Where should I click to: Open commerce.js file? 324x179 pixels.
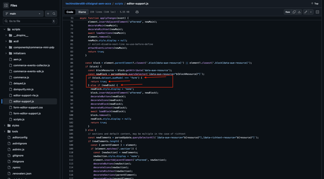pyautogui.click(x=21, y=77)
